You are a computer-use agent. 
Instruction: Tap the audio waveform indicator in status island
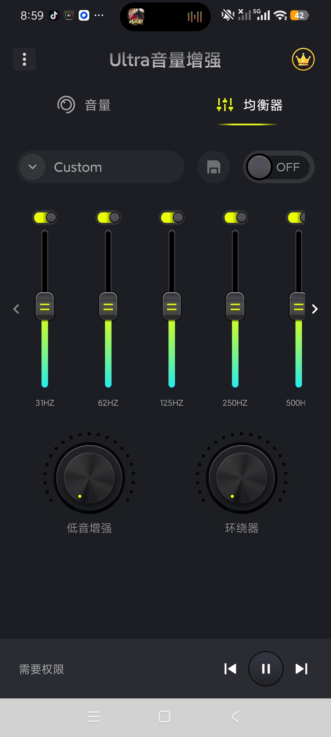[x=195, y=17]
